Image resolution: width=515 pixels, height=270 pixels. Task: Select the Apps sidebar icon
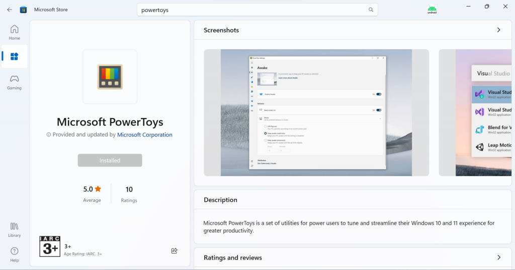click(x=15, y=56)
